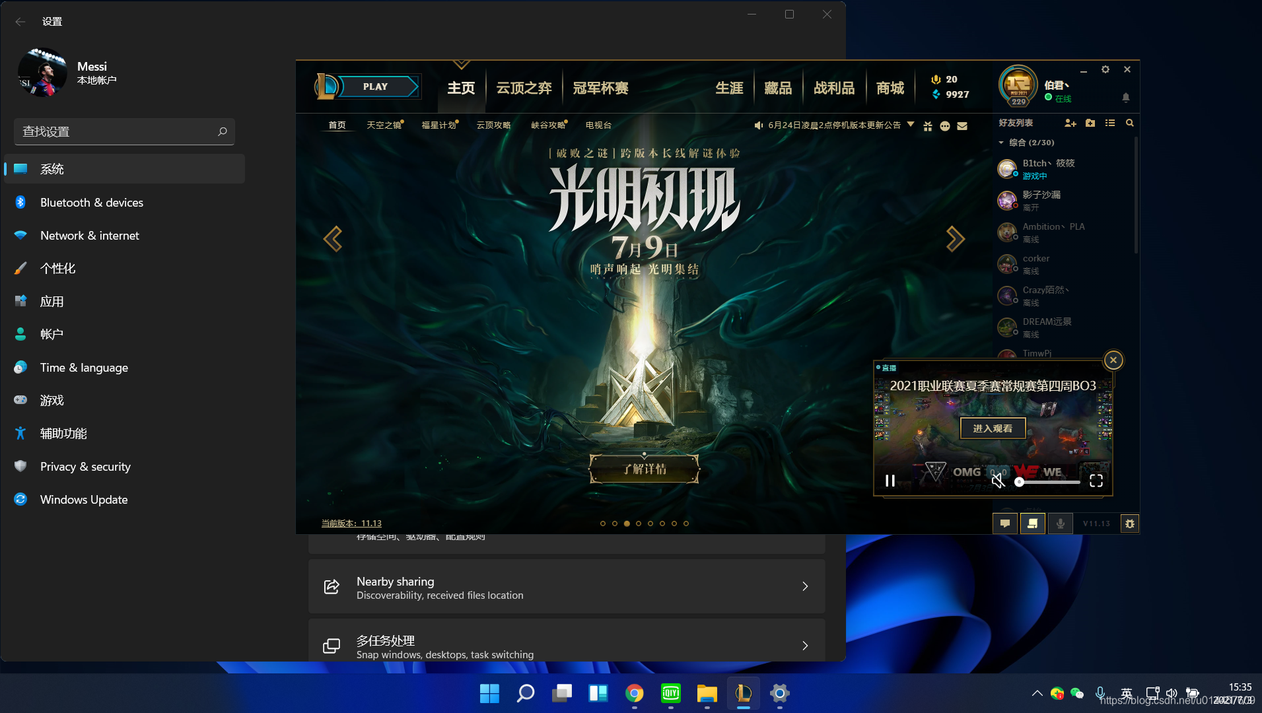
Task: Open 多任务处理 settings row
Action: tap(567, 640)
